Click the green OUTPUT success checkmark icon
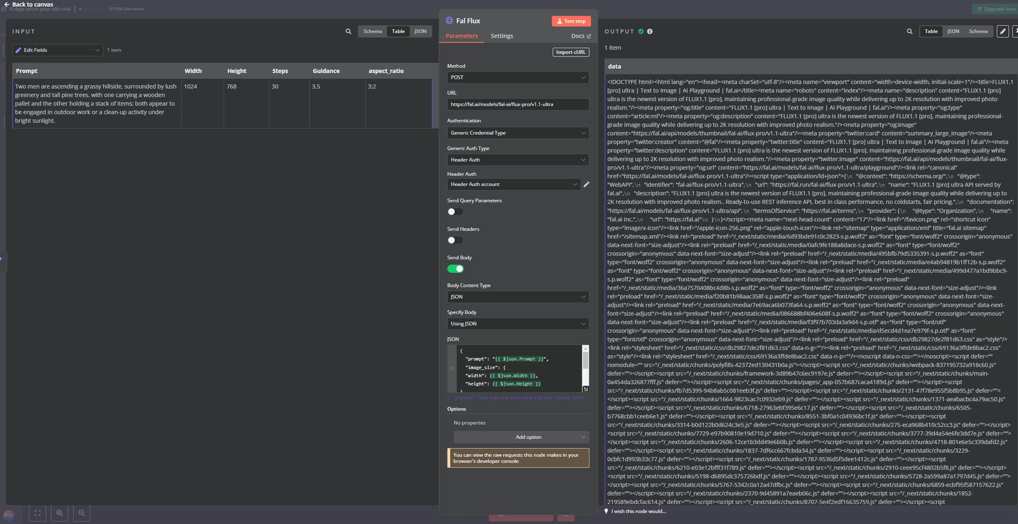 point(640,32)
